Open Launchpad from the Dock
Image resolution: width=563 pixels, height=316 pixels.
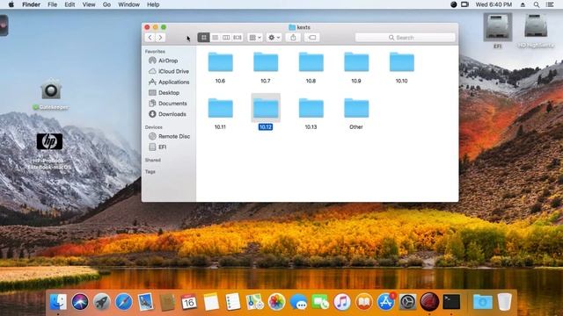pos(102,302)
